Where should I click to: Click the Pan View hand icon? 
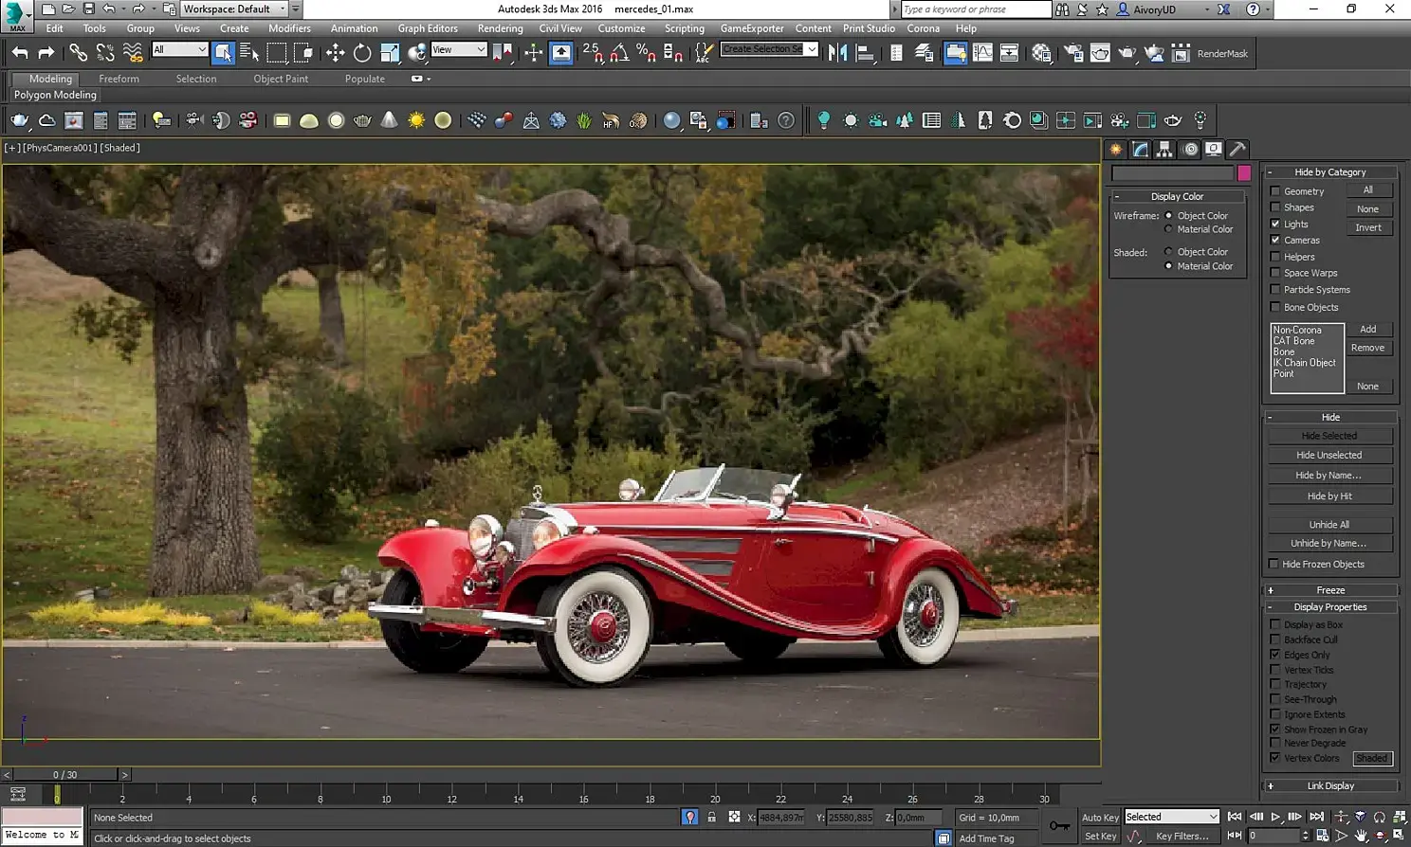click(1361, 836)
